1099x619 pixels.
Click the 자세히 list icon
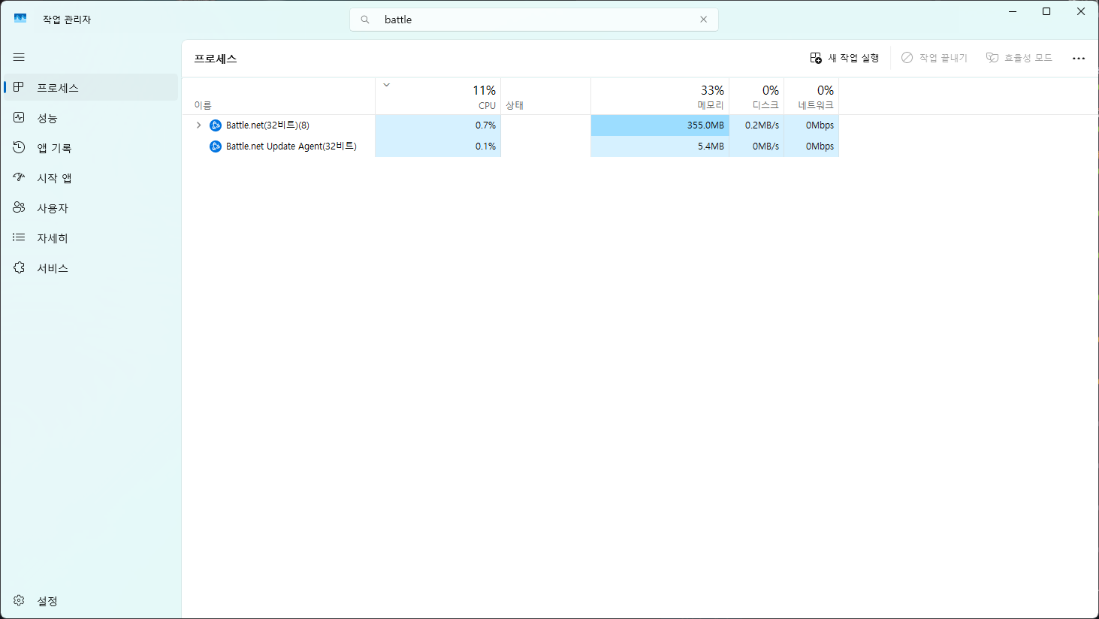(19, 237)
